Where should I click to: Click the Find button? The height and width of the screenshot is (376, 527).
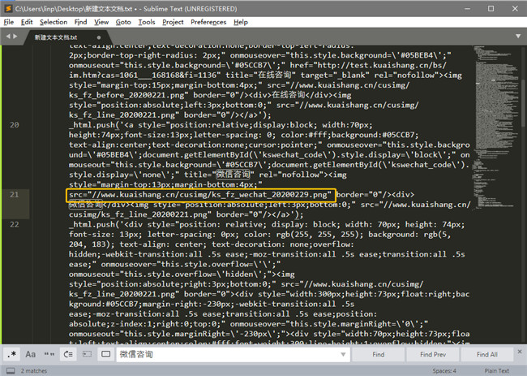coord(379,355)
